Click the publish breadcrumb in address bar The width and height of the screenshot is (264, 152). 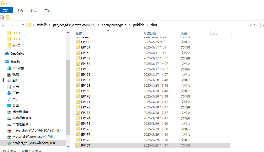(x=138, y=25)
